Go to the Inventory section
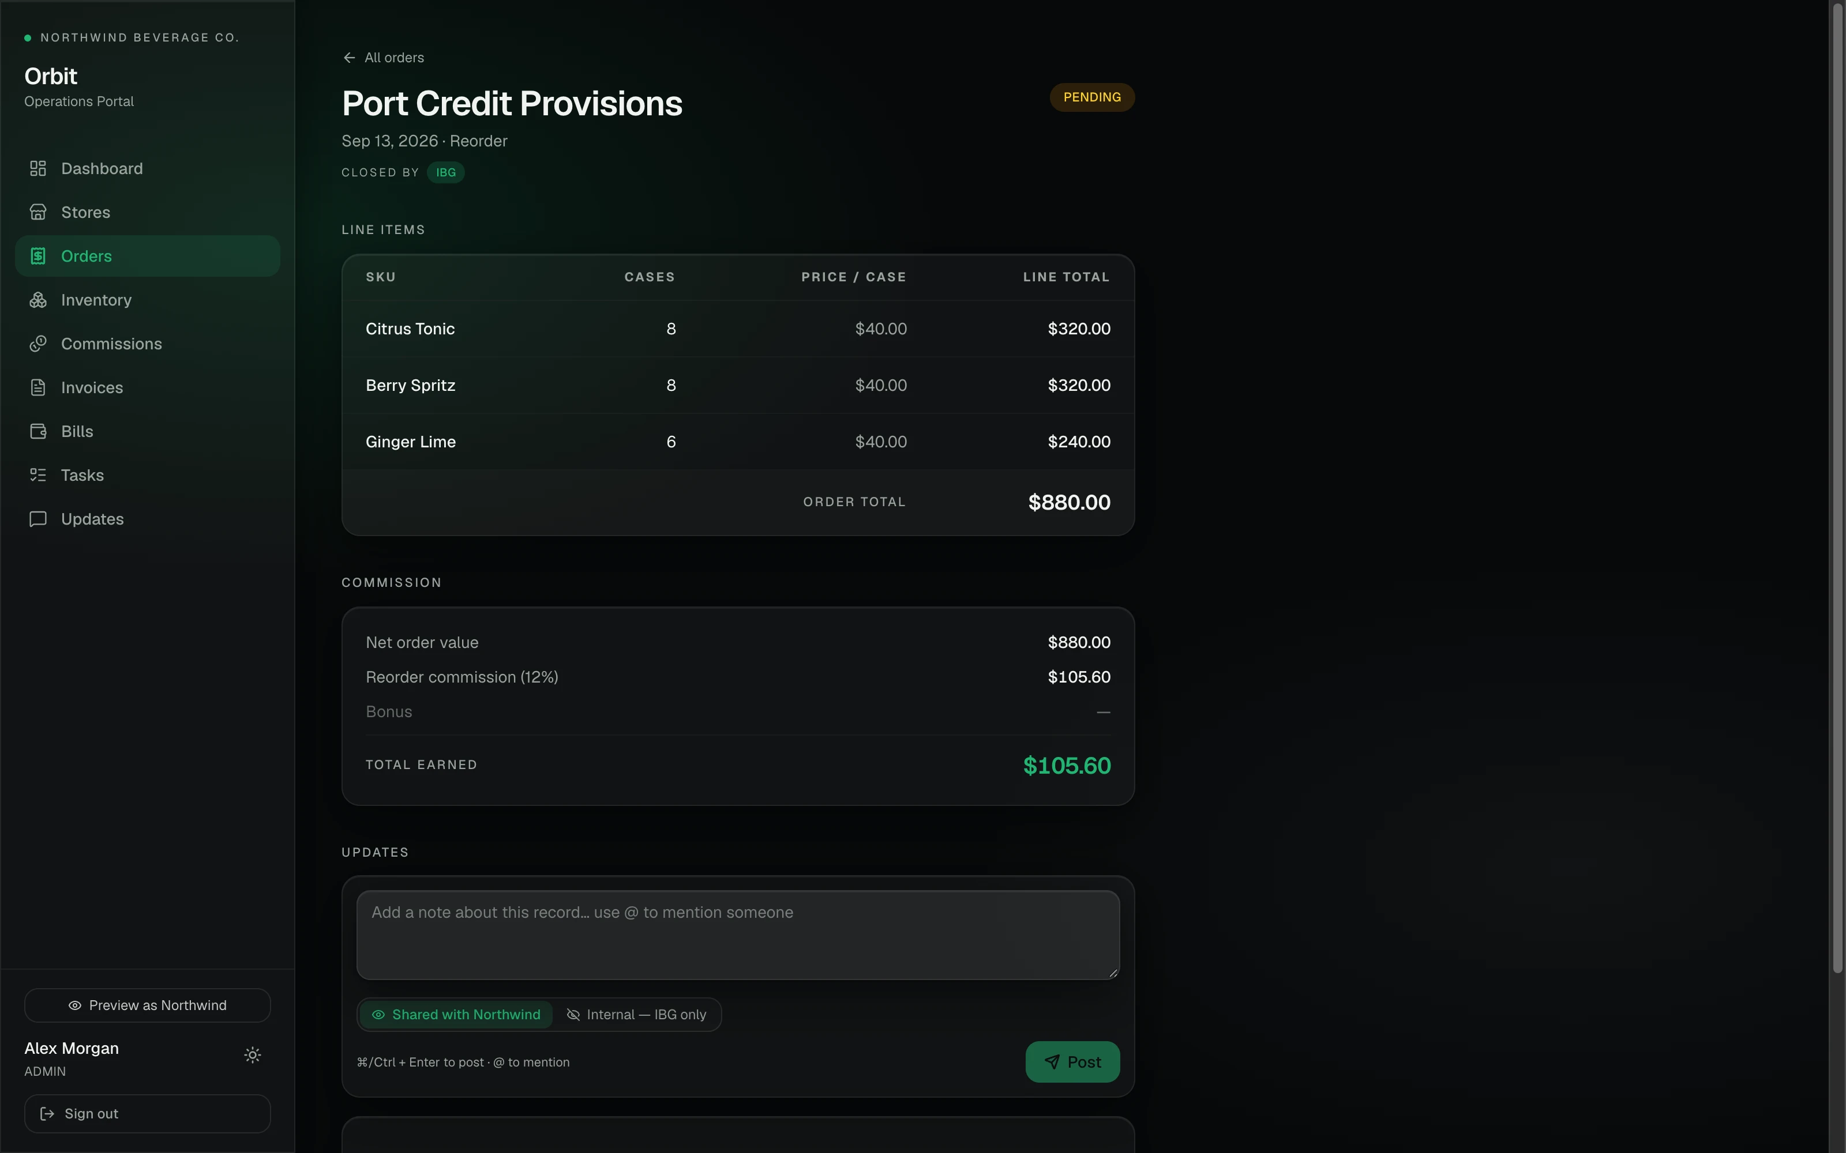1846x1153 pixels. tap(147, 300)
